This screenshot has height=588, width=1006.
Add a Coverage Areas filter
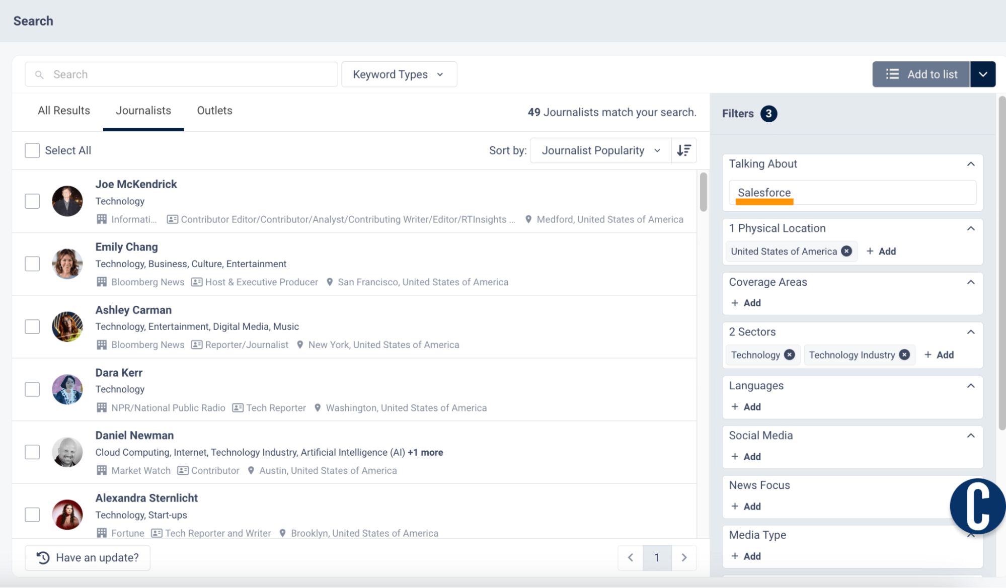pos(746,302)
